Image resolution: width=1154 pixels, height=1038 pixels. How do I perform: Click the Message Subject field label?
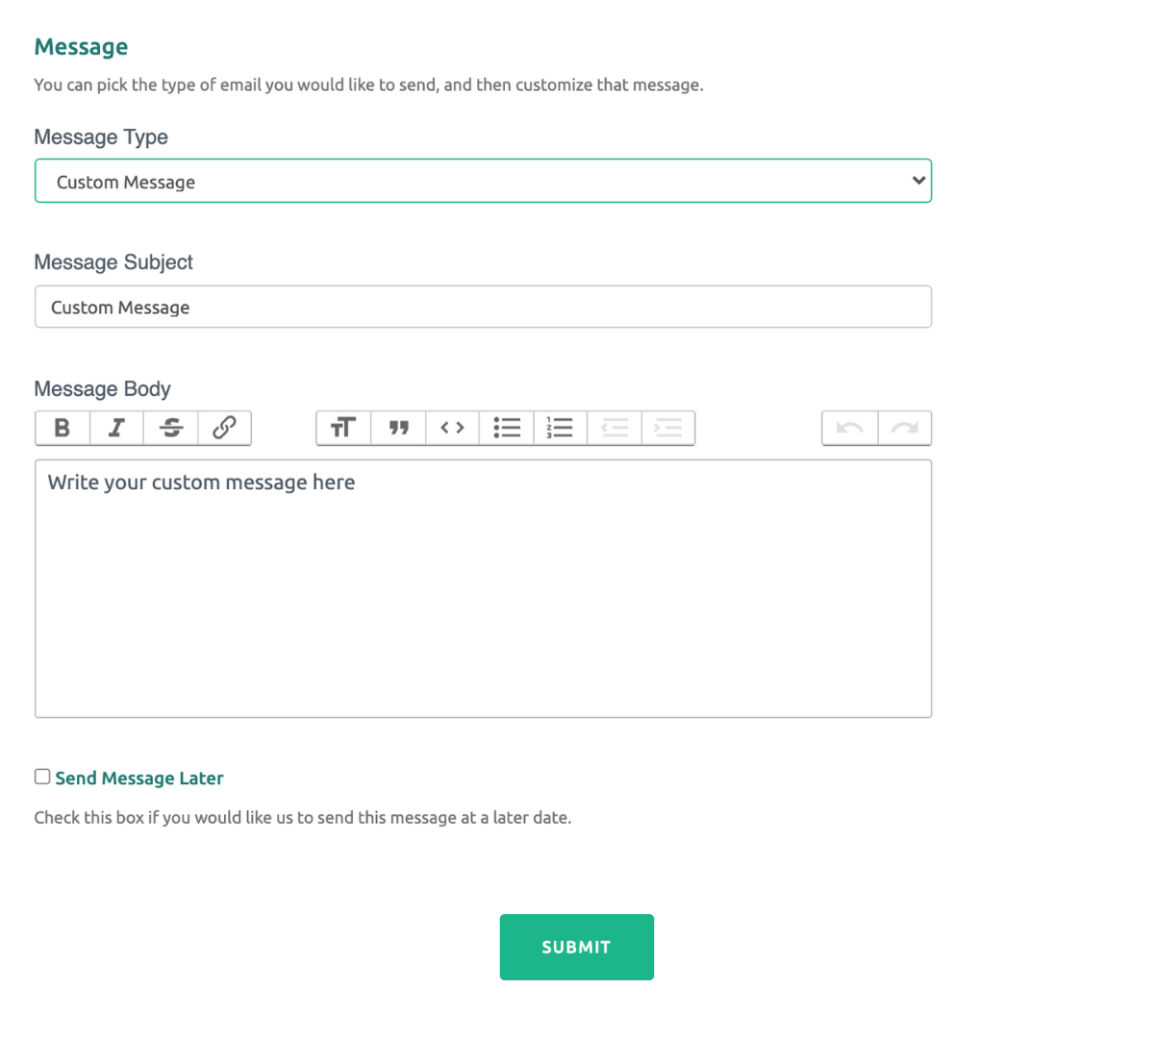pyautogui.click(x=113, y=262)
